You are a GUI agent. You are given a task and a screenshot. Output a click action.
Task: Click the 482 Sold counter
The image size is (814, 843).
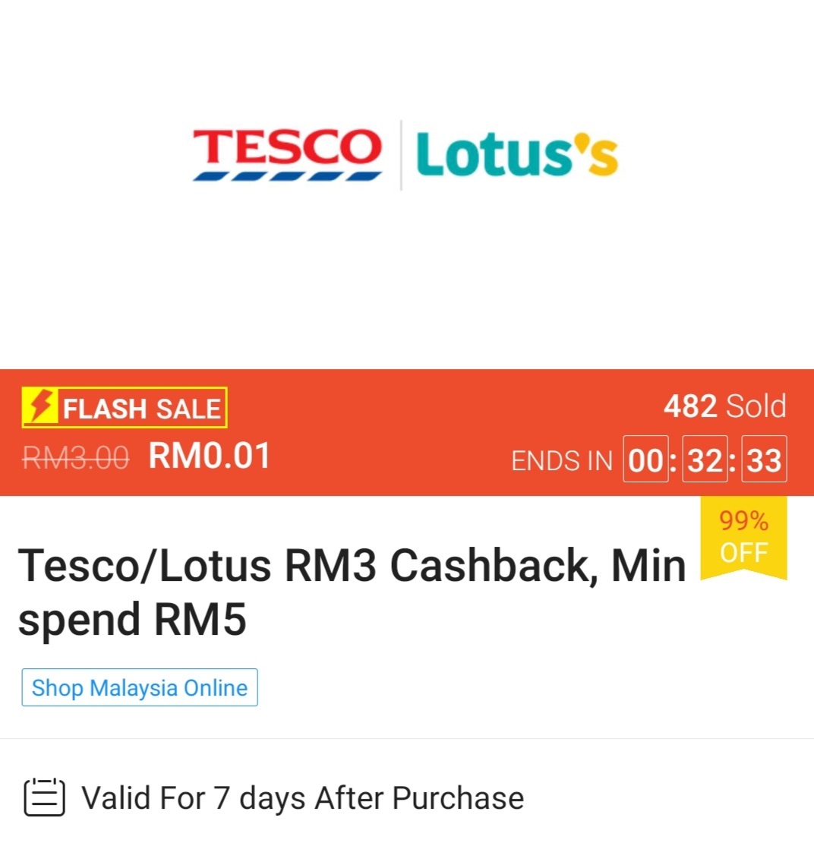pyautogui.click(x=724, y=407)
